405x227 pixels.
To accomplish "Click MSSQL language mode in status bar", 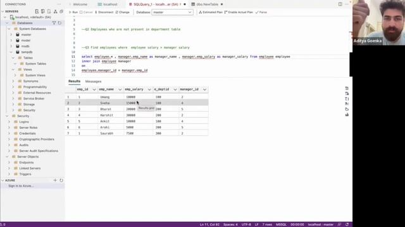I will click(281, 224).
